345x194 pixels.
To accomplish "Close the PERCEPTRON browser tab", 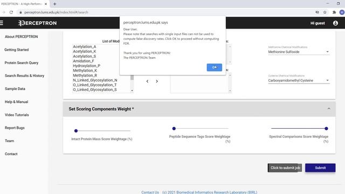I will (46, 4).
